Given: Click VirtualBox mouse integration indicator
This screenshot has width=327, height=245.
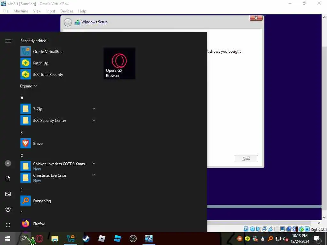Looking at the screenshot, I should 301,229.
